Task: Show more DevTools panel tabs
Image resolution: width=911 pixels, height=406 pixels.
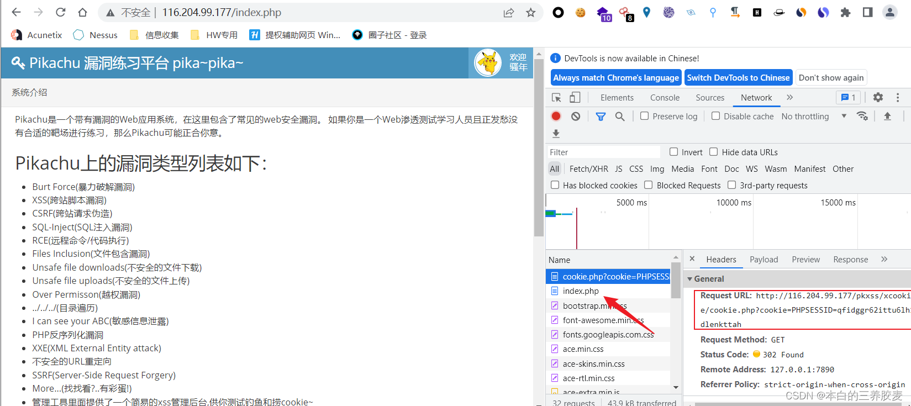Action: 789,97
